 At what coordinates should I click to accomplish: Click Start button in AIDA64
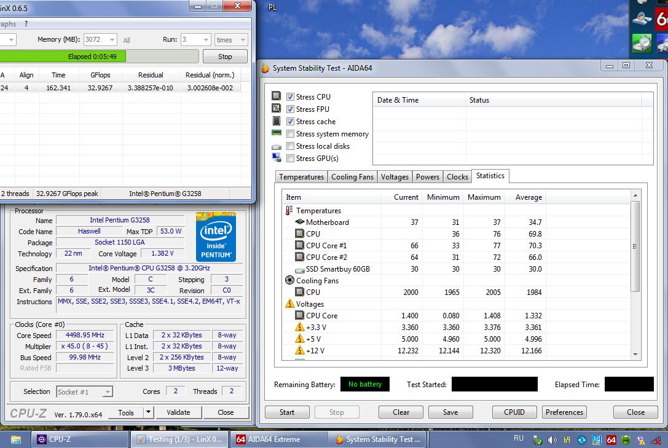click(x=287, y=412)
